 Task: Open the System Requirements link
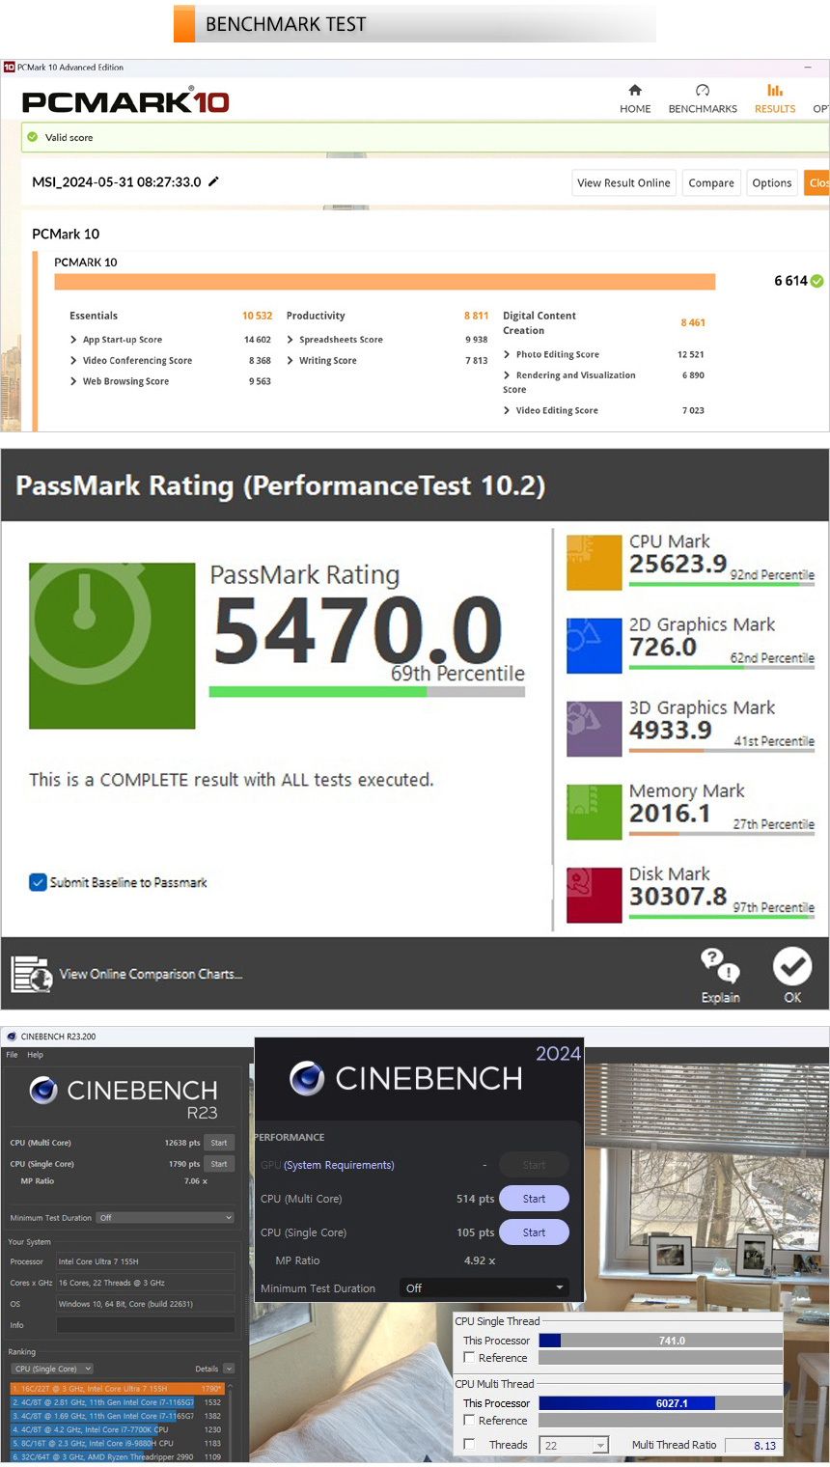coord(339,1165)
